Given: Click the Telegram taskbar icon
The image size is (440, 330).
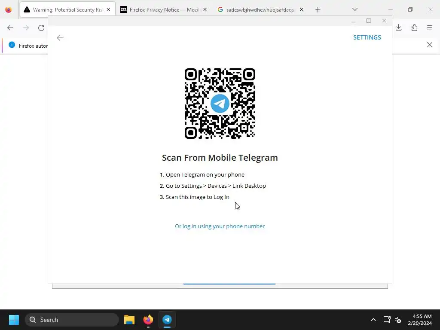Looking at the screenshot, I should (167, 320).
